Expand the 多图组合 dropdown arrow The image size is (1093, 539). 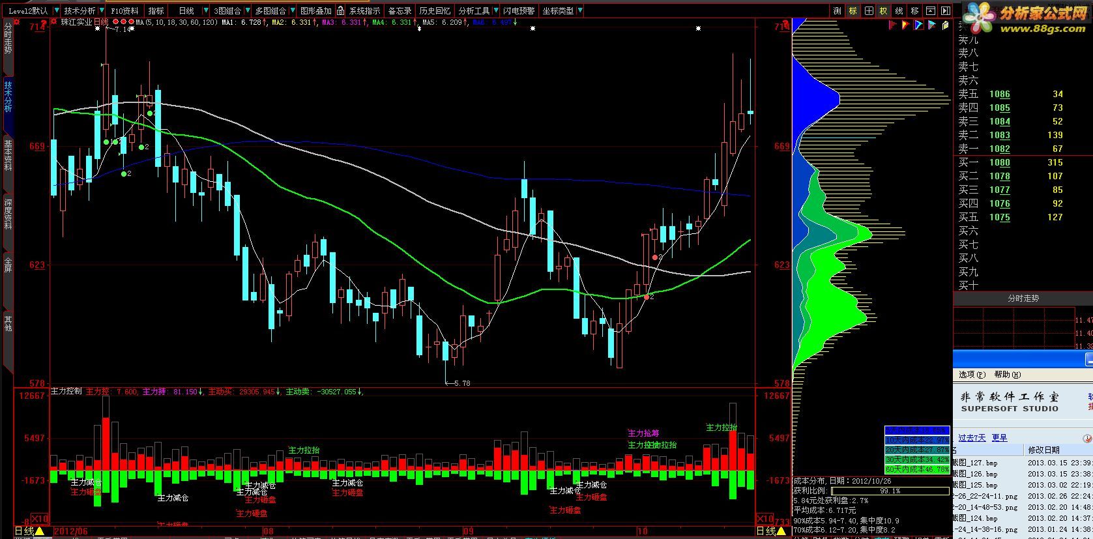(x=292, y=11)
